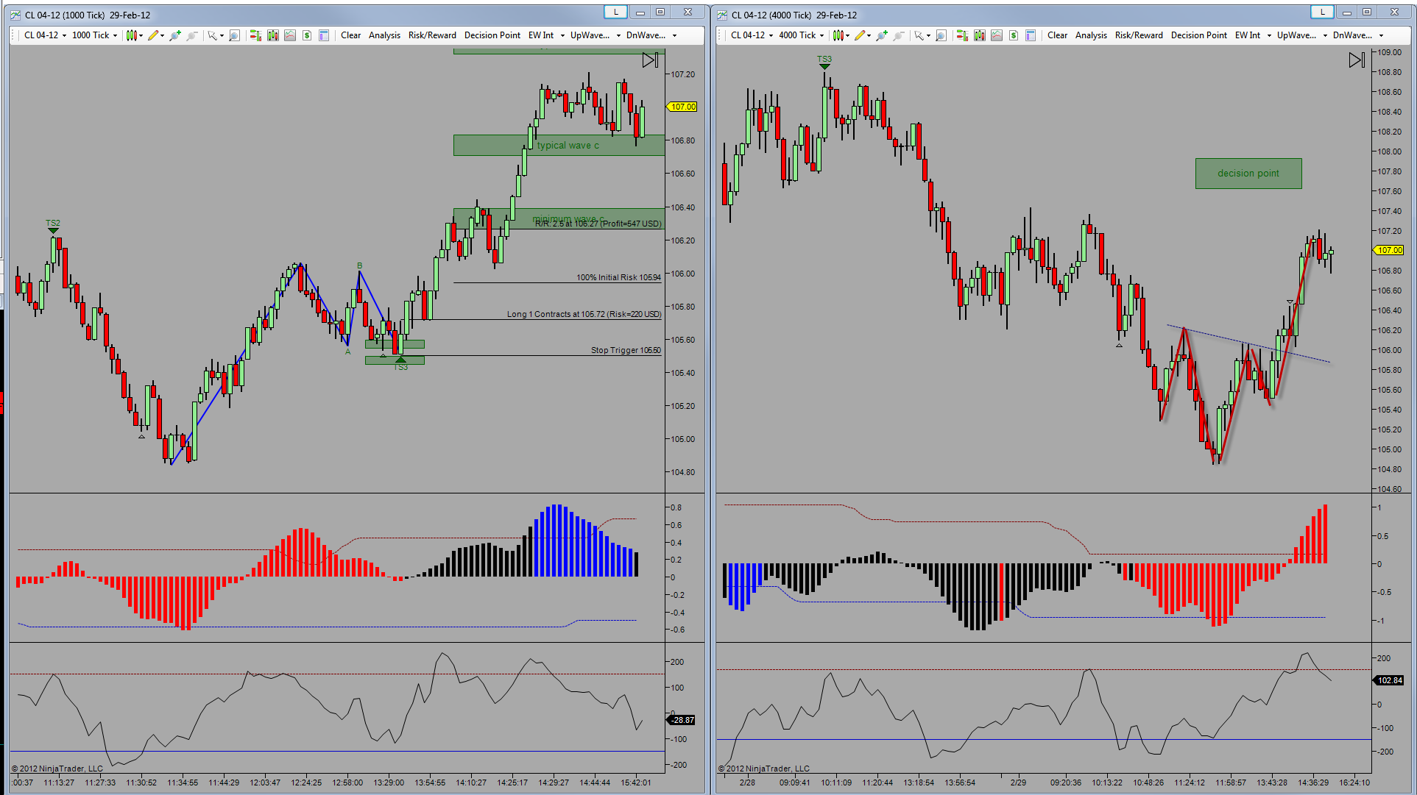The height and width of the screenshot is (795, 1417).
Task: Click Clear in the 1000 Tick window toolbar
Action: [350, 35]
